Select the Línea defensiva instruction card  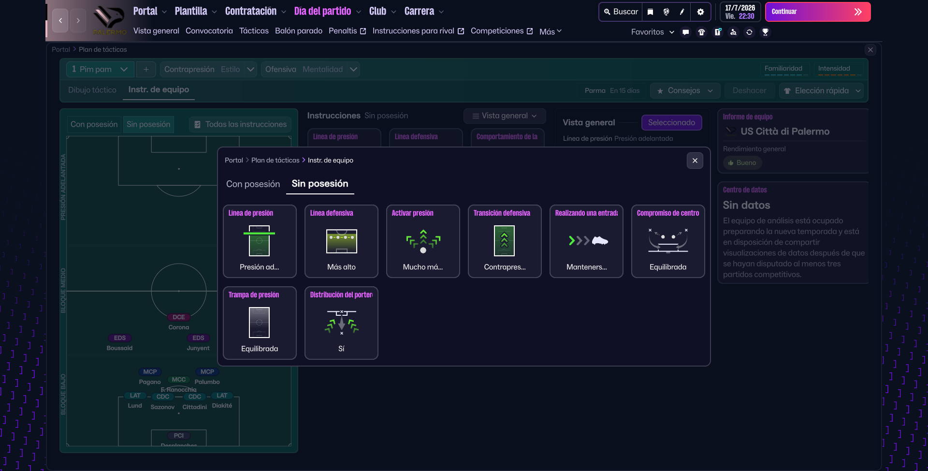point(341,241)
